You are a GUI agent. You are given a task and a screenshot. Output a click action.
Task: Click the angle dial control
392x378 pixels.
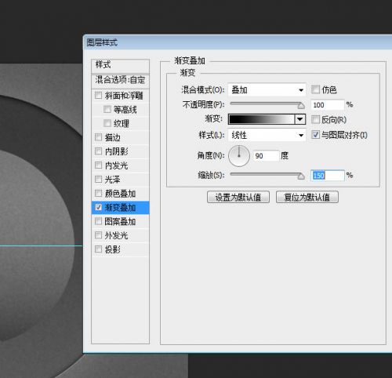[239, 156]
